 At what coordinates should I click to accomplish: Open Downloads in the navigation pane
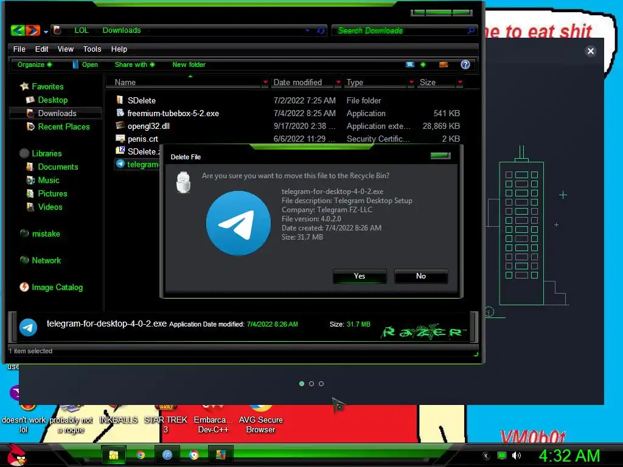(57, 113)
